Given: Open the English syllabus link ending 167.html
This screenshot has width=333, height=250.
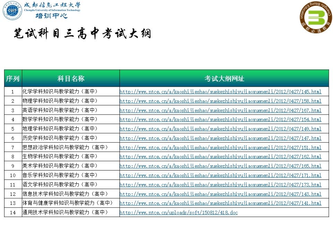Looking at the screenshot, I should coord(220,110).
